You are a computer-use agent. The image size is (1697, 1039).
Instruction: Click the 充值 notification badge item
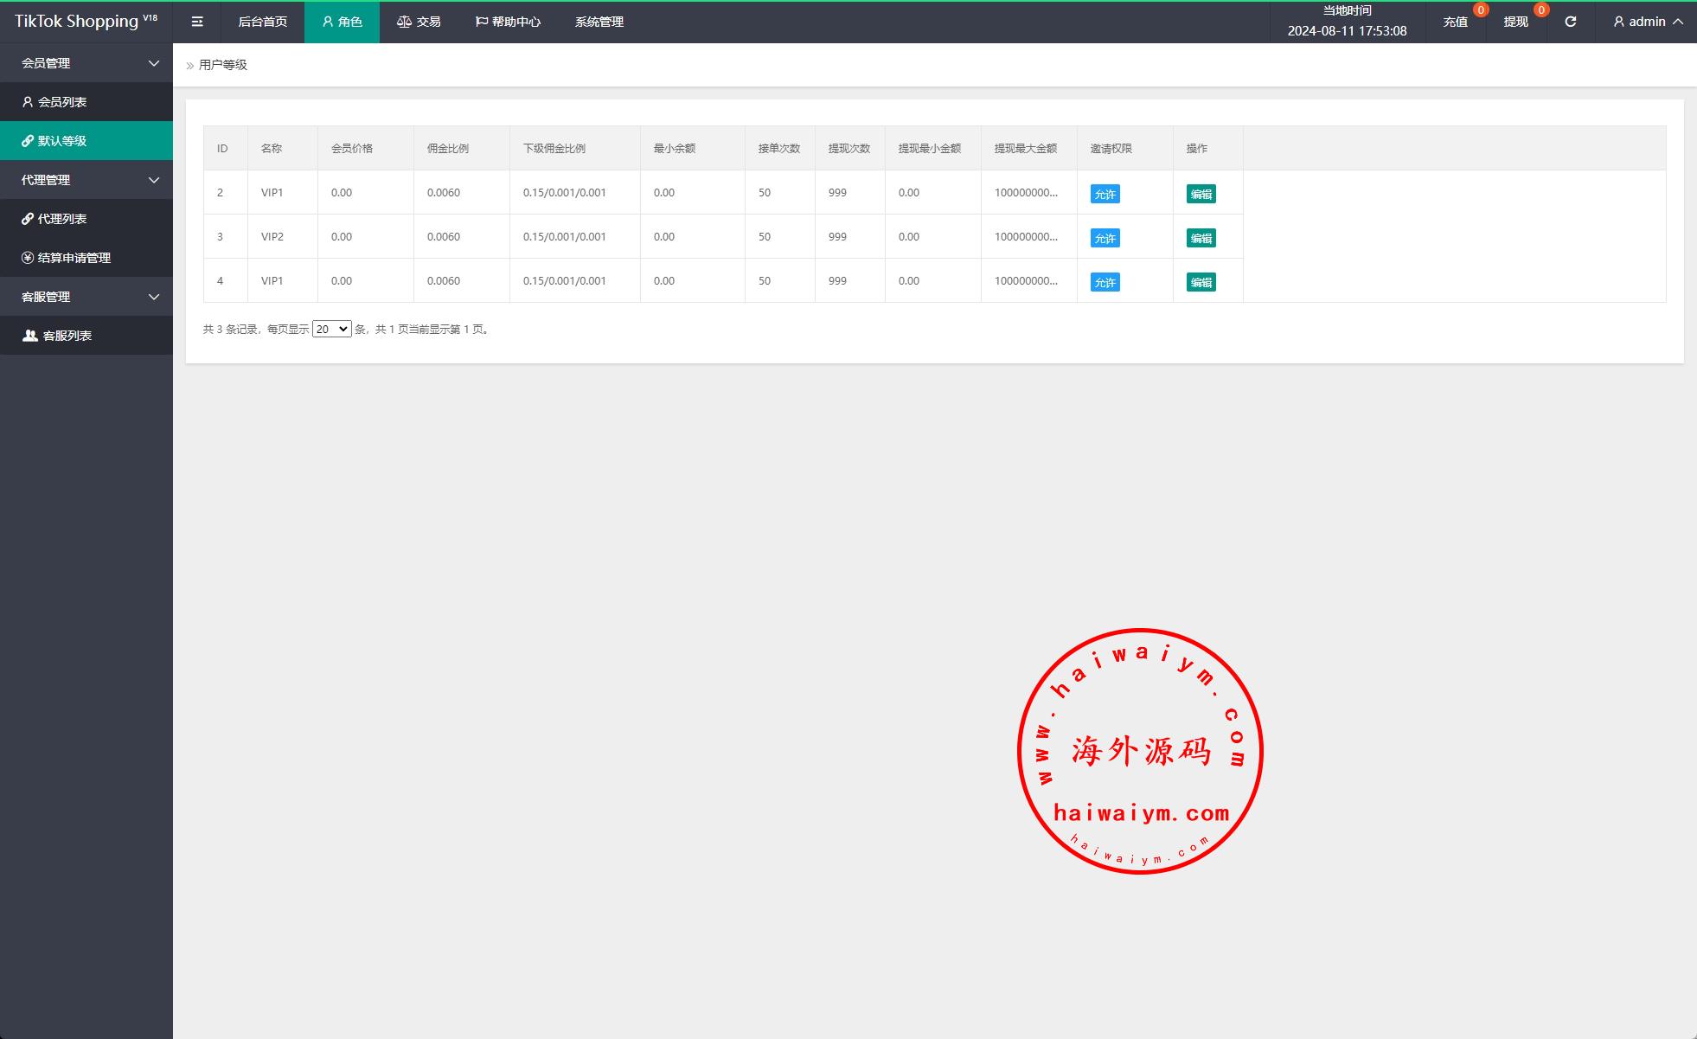(1456, 22)
